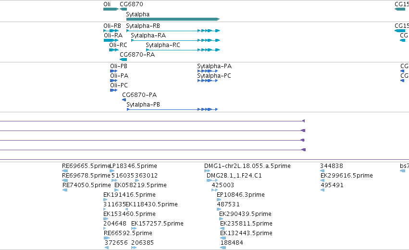Click EK191416.5prime EST label
Image resolution: width=409 pixels, height=250 pixels.
[x=129, y=195]
